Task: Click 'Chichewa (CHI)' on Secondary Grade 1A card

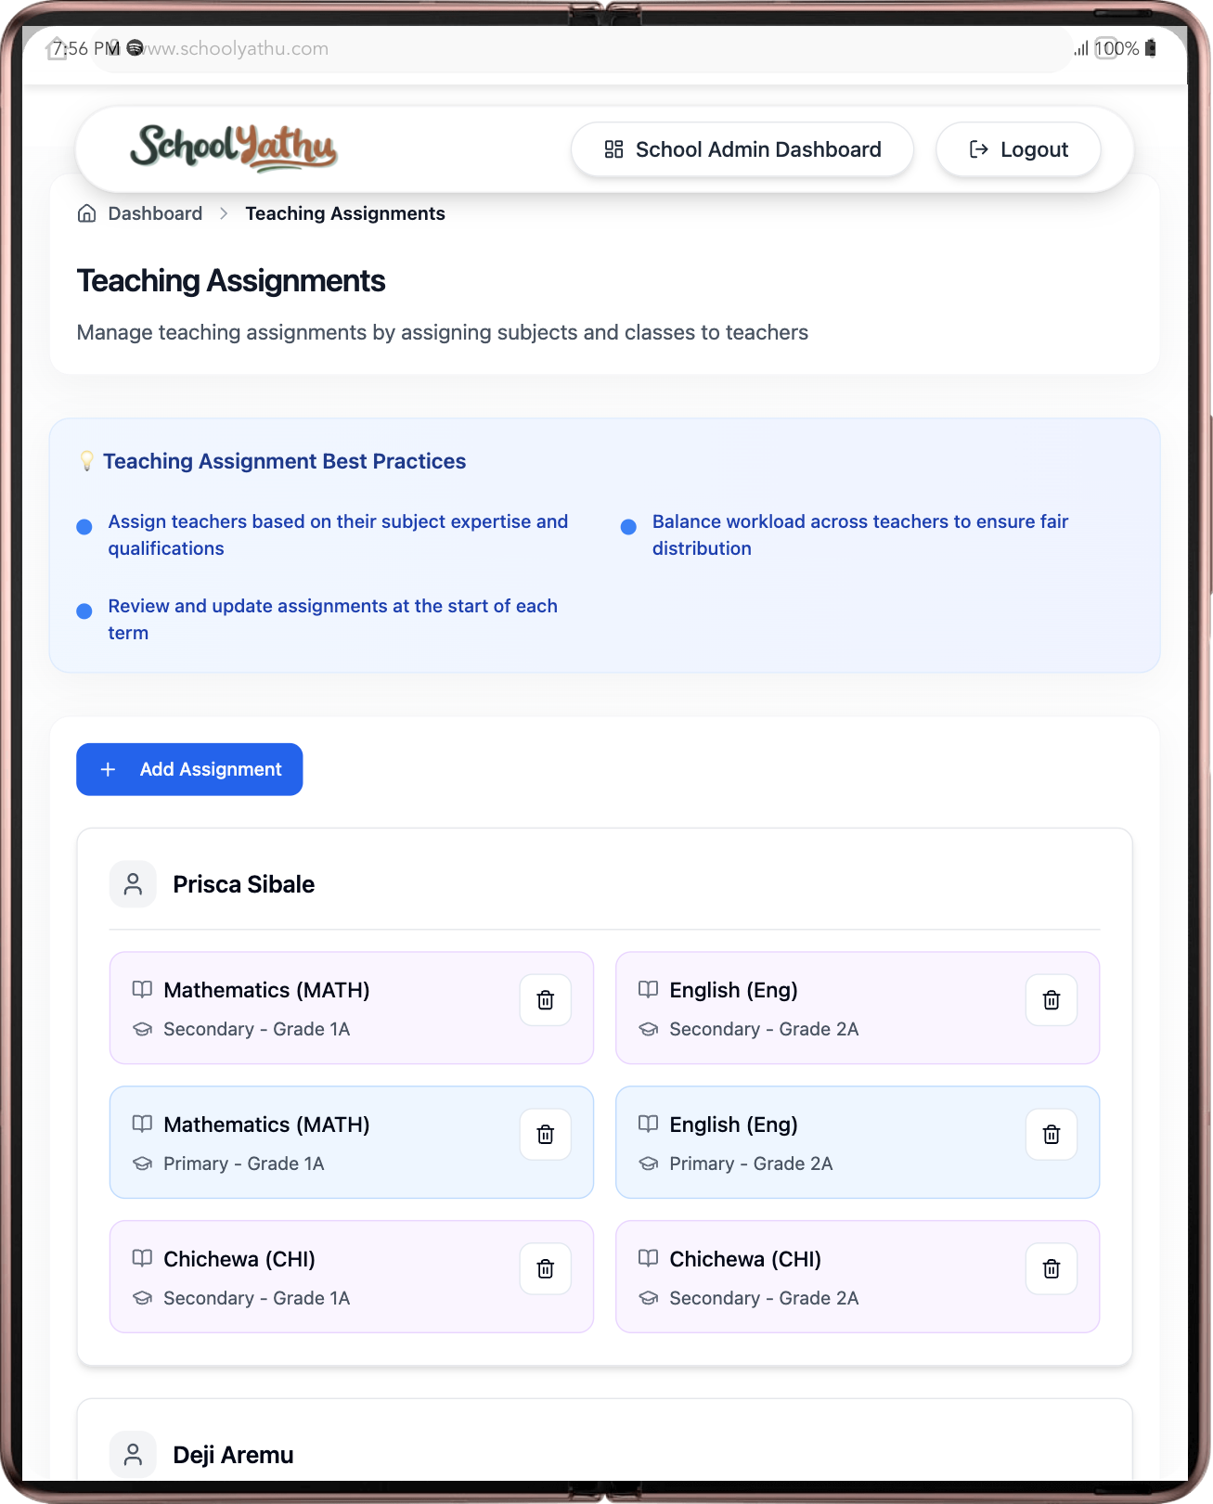Action: pos(239,1259)
